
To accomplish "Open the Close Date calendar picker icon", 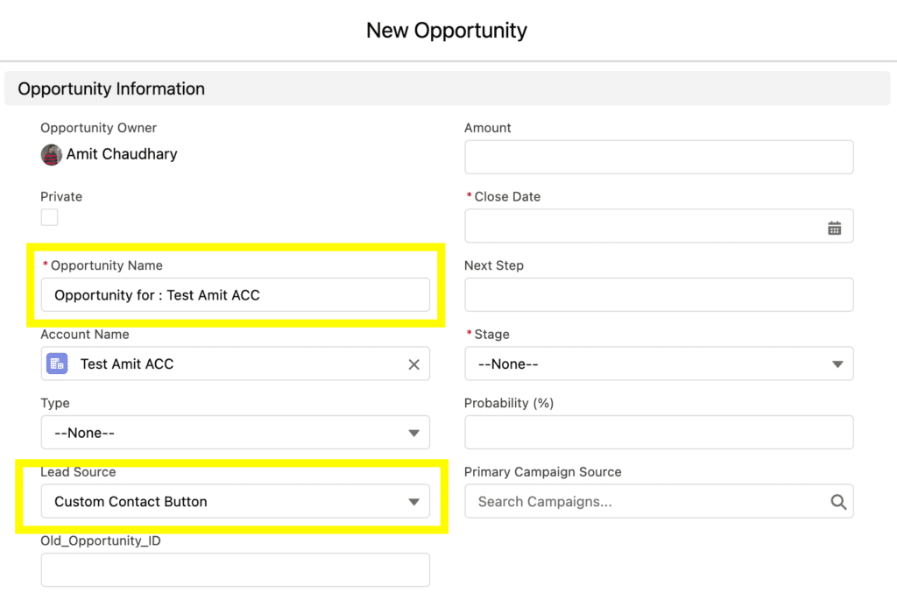I will (834, 228).
